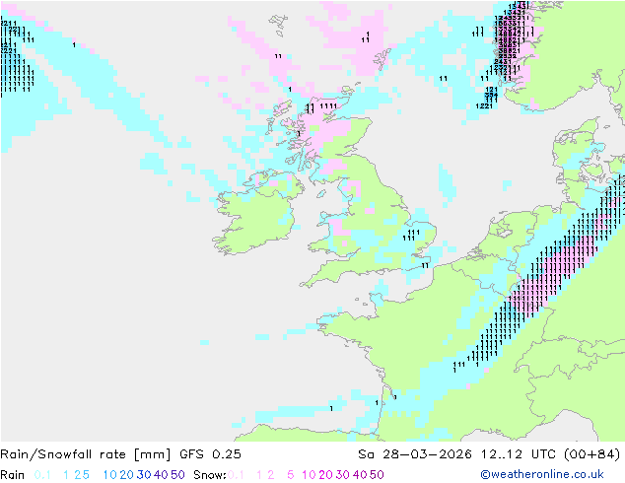
Task: Click the weatheronline.co.uk copyright link
Action: point(541,474)
